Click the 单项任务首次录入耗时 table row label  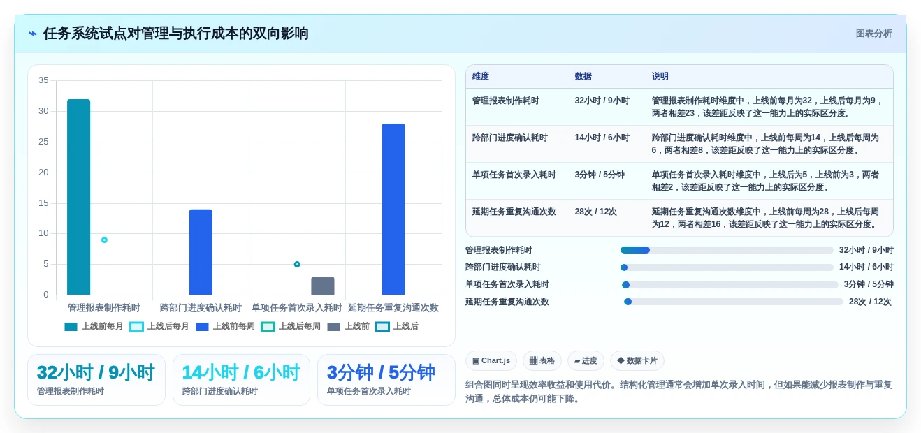click(514, 175)
